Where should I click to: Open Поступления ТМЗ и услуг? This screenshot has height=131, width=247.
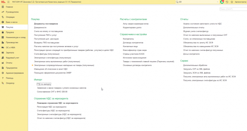(x=45, y=35)
